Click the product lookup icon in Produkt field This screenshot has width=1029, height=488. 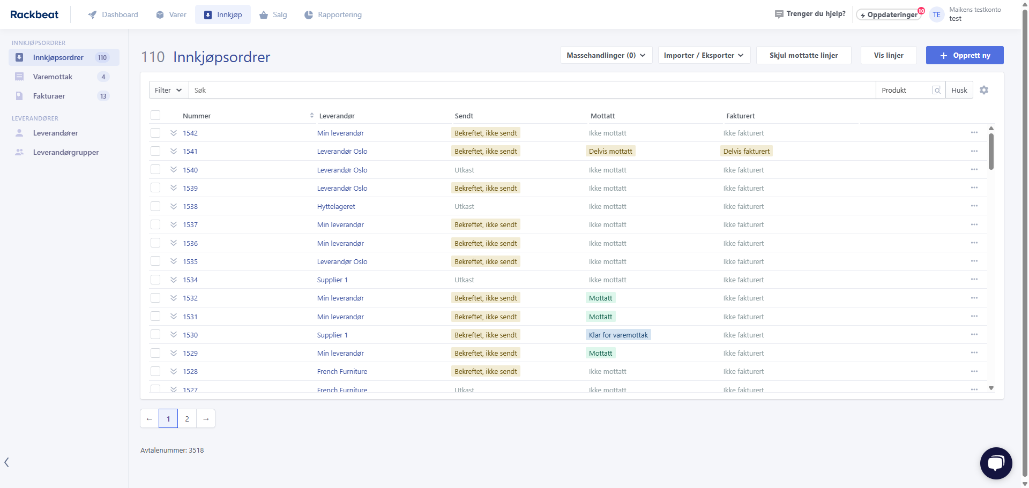coord(936,90)
